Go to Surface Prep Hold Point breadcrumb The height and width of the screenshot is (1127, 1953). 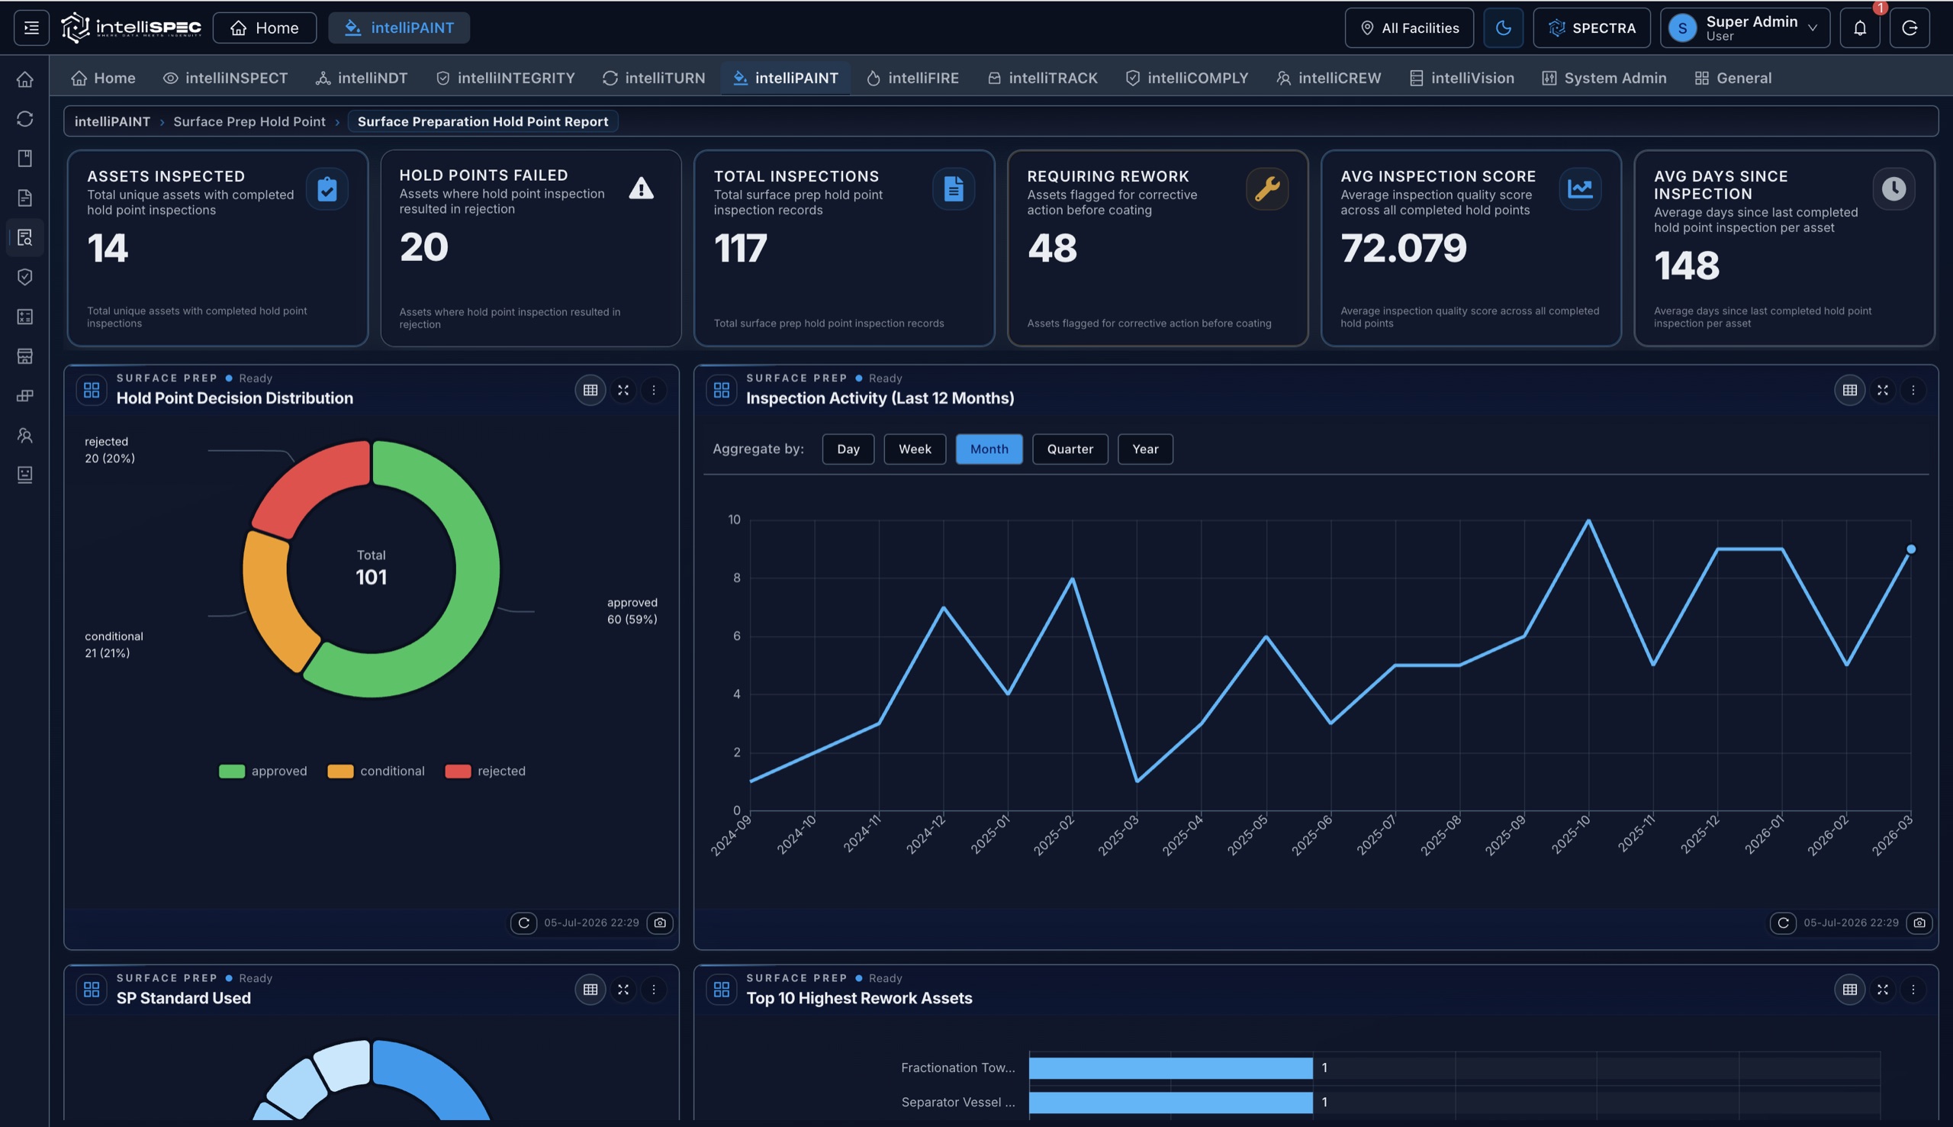[x=249, y=121]
